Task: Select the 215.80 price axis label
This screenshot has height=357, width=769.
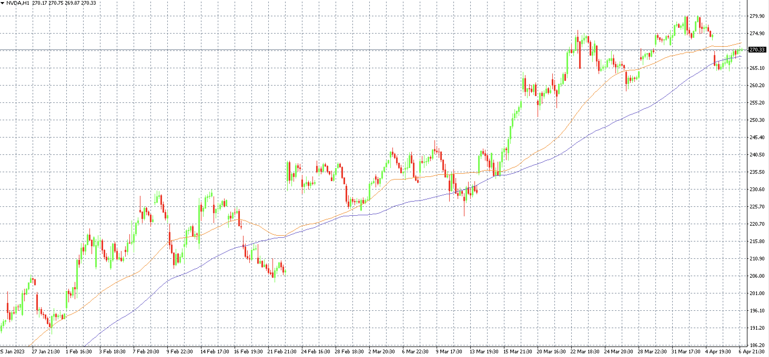Action: tap(757, 241)
